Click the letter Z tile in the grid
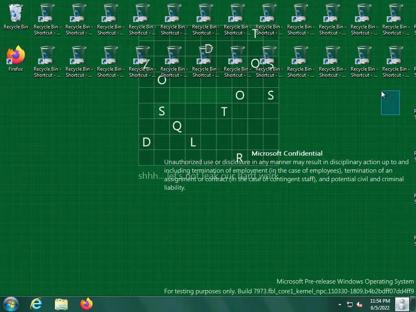This screenshot has height=312, width=416. [x=146, y=64]
